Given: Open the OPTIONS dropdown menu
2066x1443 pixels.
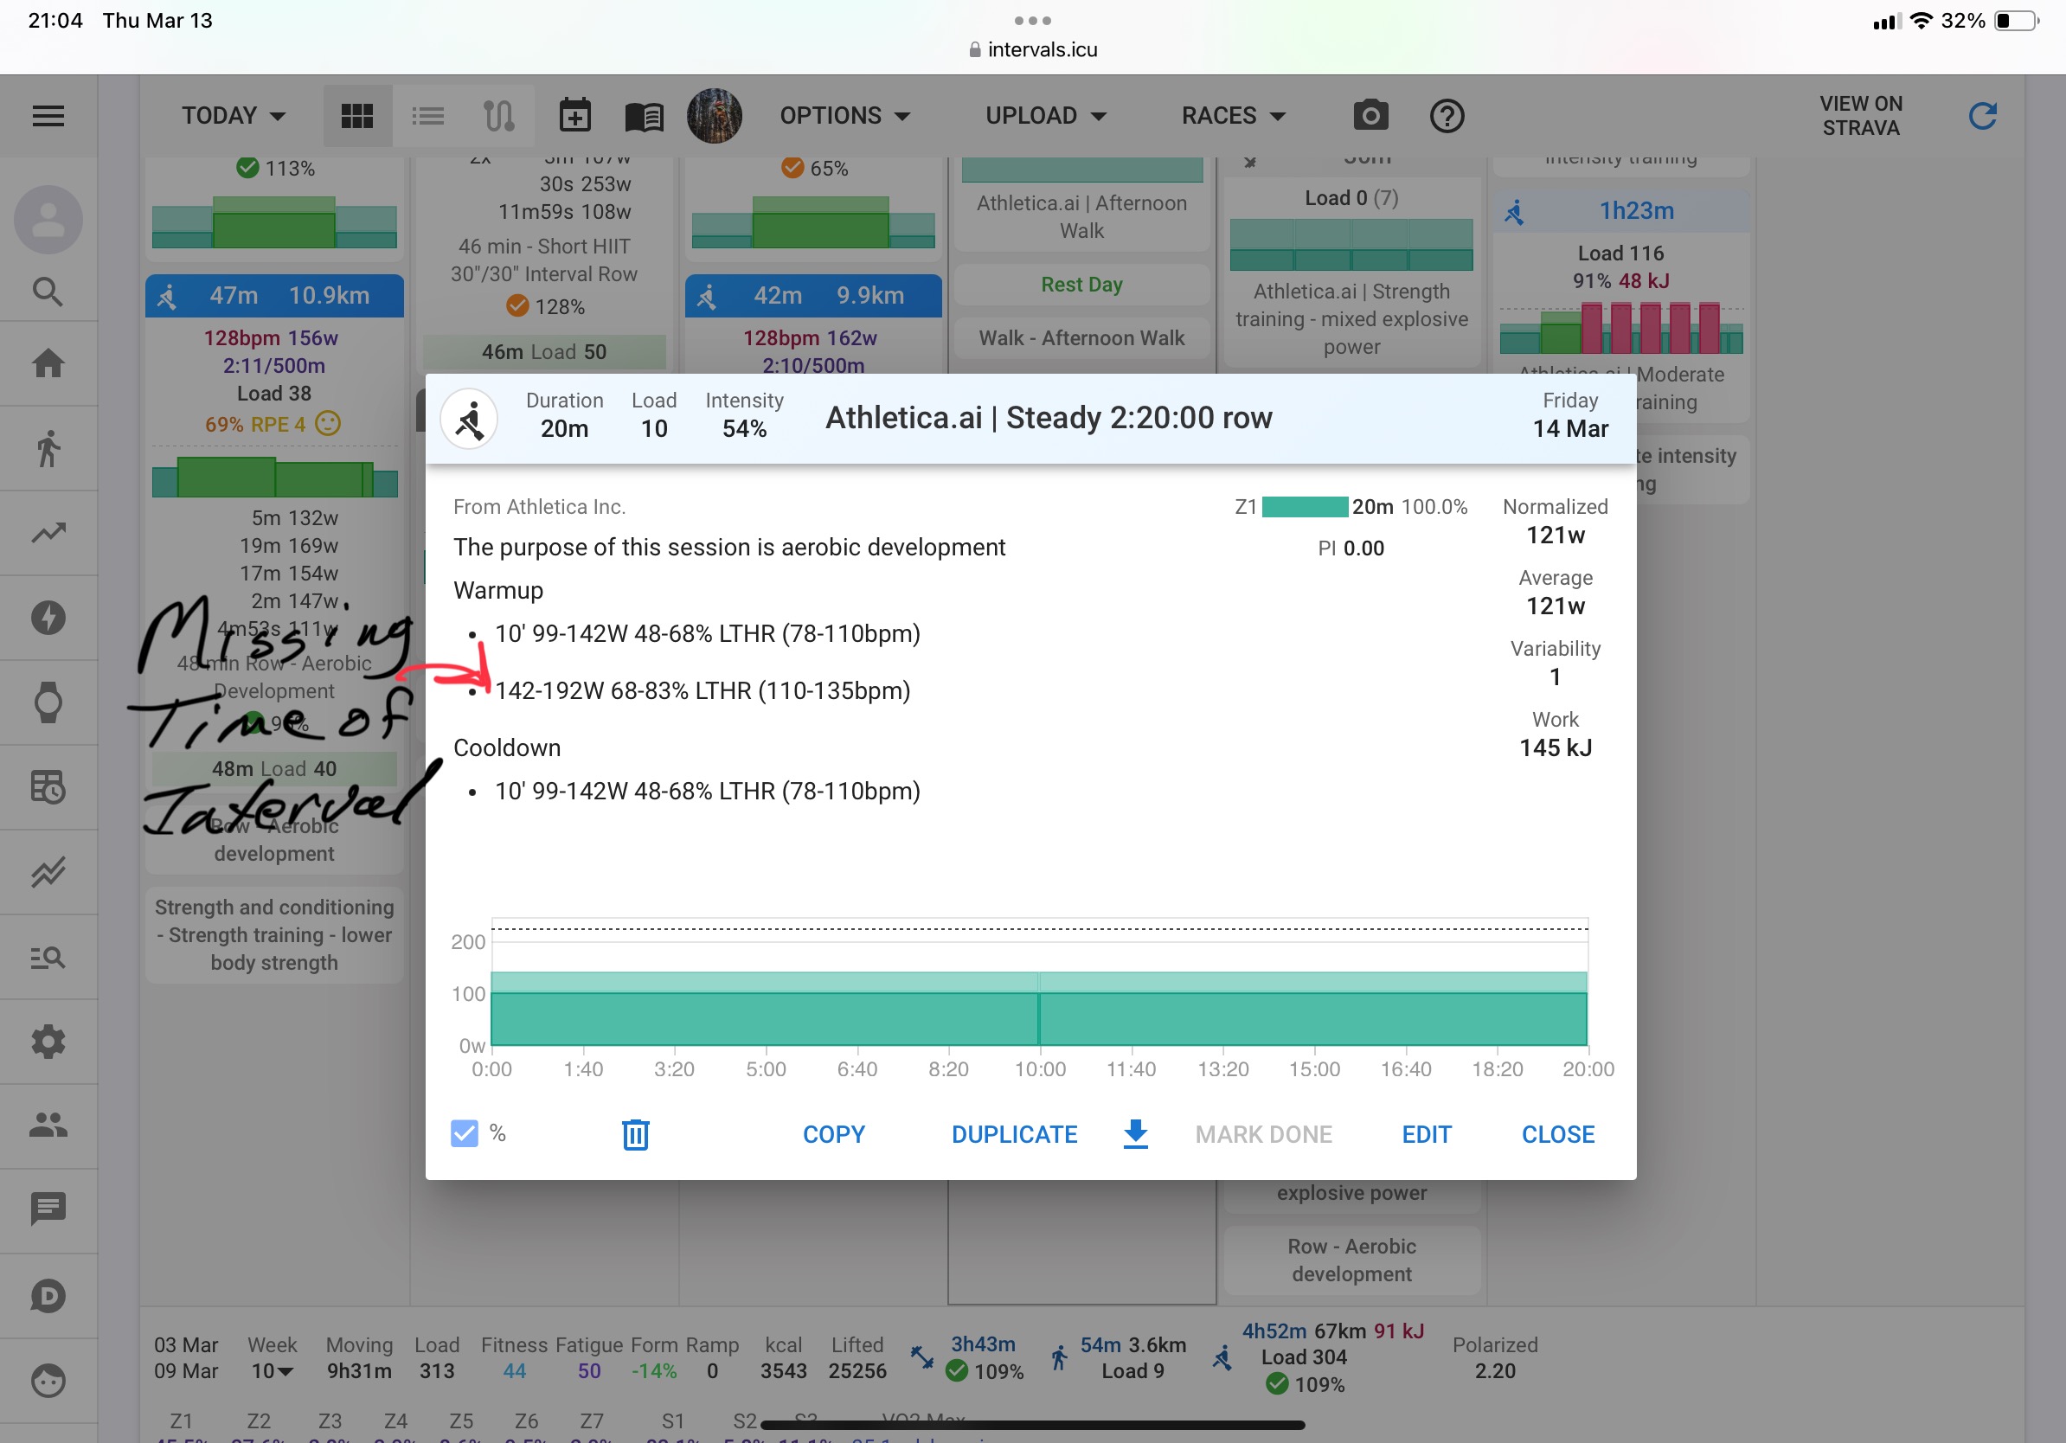Looking at the screenshot, I should [x=845, y=116].
